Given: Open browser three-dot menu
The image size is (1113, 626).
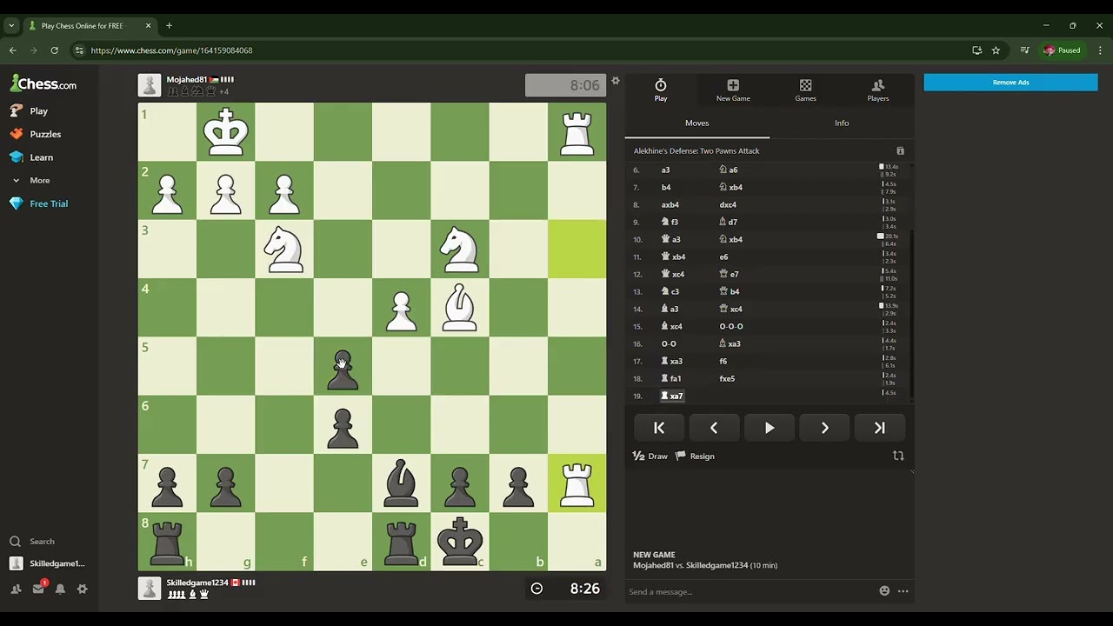Looking at the screenshot, I should tap(1100, 50).
